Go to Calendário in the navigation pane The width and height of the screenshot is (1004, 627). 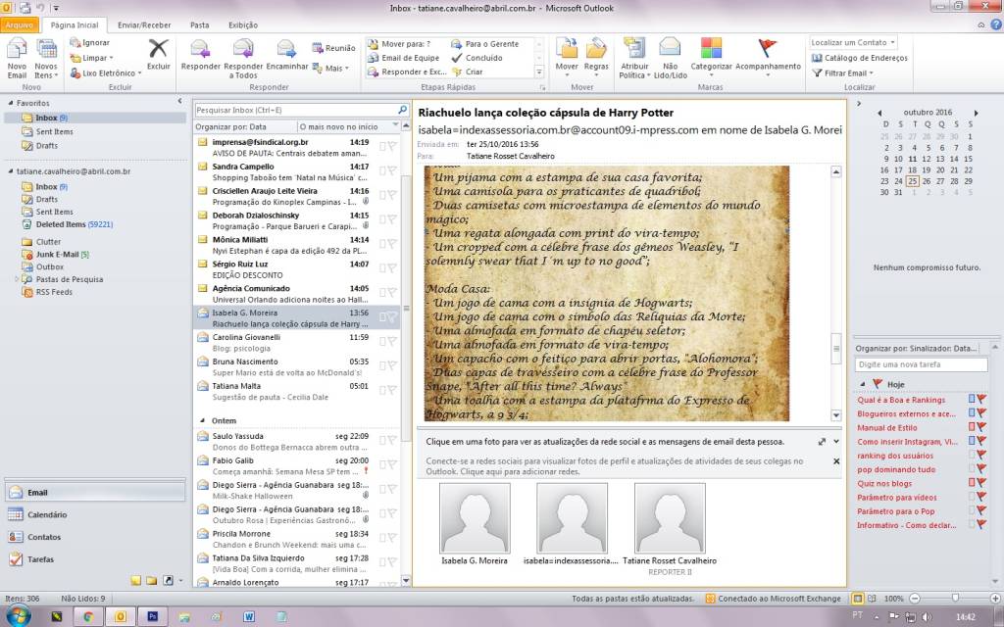click(47, 514)
